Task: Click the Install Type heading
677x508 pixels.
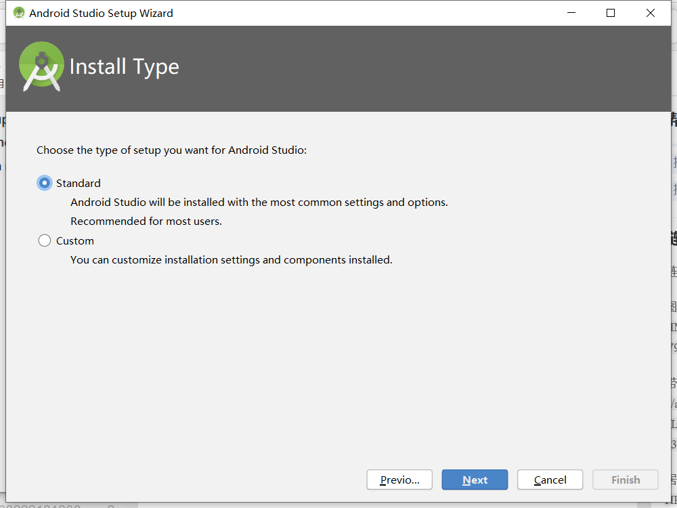Action: [x=125, y=67]
